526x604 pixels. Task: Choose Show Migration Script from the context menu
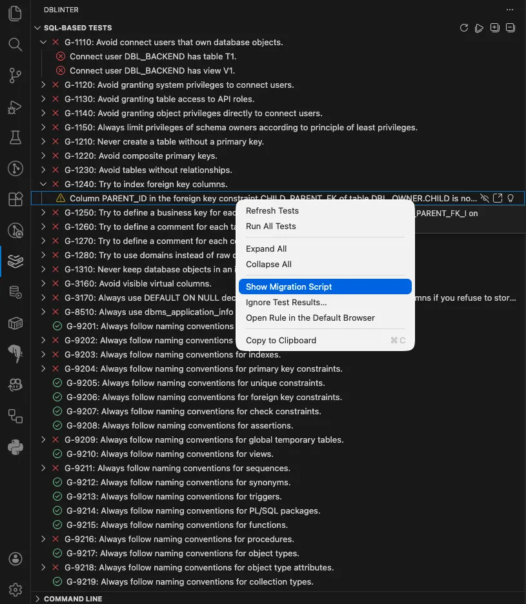point(288,287)
